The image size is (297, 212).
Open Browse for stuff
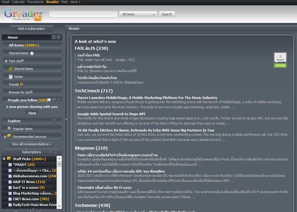[32, 92]
